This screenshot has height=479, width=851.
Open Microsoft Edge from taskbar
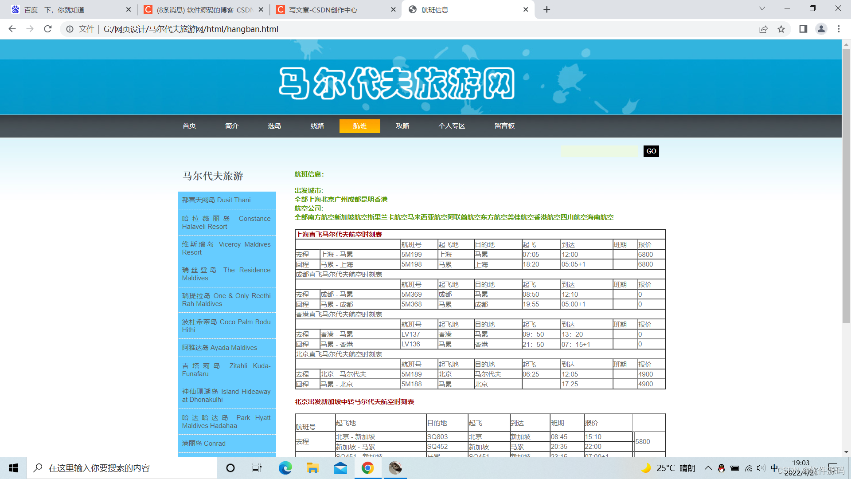tap(285, 468)
